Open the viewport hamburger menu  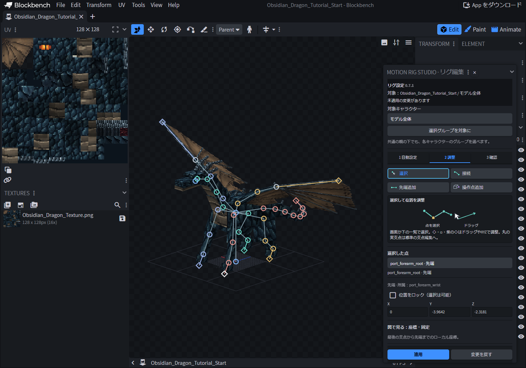(x=409, y=42)
